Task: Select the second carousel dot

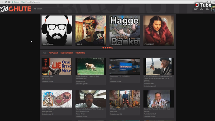Action: coord(105,48)
